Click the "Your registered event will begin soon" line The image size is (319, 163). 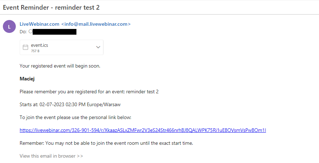pyautogui.click(x=60, y=66)
